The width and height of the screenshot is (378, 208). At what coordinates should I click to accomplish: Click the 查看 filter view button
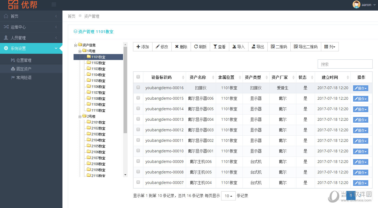tap(220, 47)
